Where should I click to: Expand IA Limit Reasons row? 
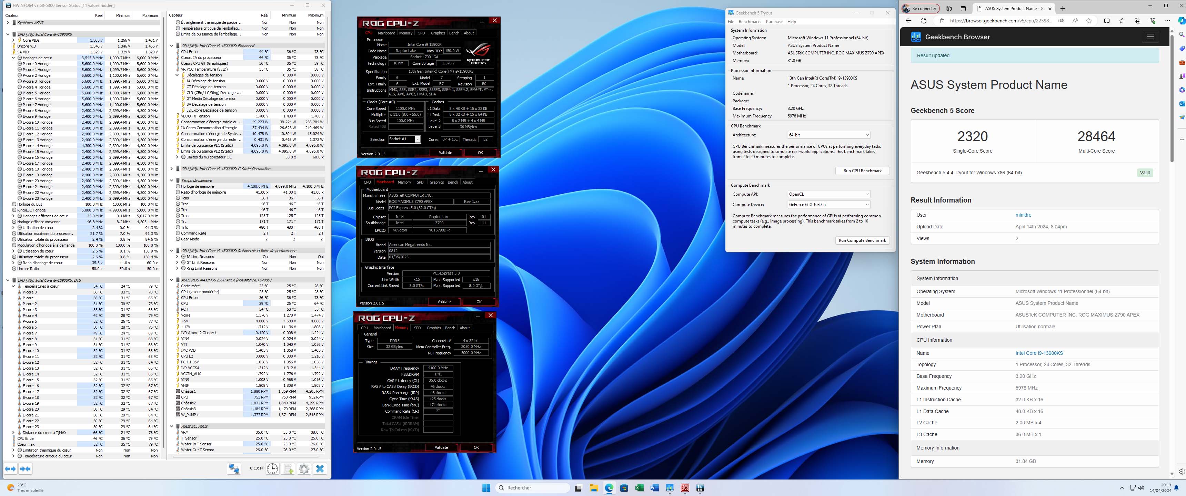pos(177,257)
